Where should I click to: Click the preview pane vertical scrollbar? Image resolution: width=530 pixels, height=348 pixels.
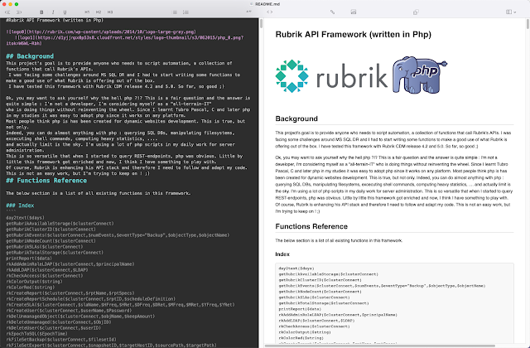click(x=528, y=24)
